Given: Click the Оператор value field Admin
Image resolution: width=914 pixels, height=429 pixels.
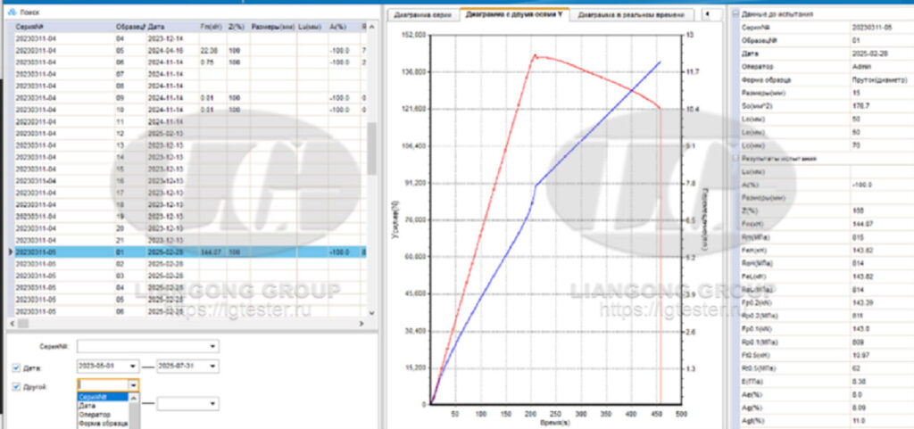Looking at the screenshot, I should (x=879, y=66).
